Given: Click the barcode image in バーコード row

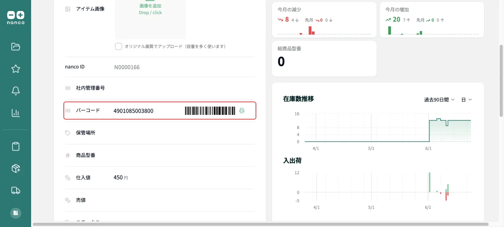Looking at the screenshot, I should pyautogui.click(x=210, y=111).
